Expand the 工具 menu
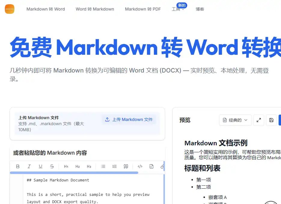 pyautogui.click(x=178, y=9)
